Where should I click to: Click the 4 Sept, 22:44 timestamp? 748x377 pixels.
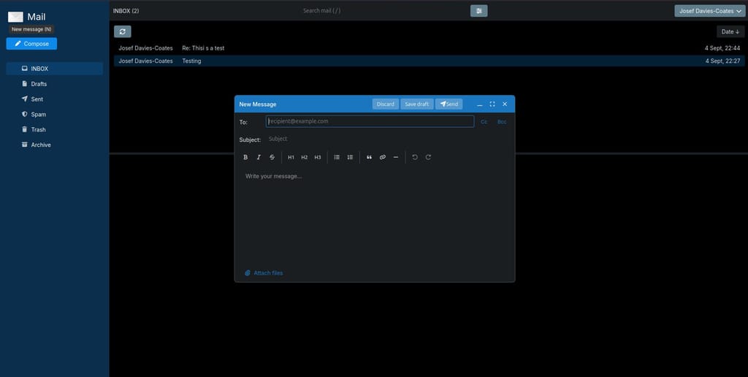pos(722,48)
